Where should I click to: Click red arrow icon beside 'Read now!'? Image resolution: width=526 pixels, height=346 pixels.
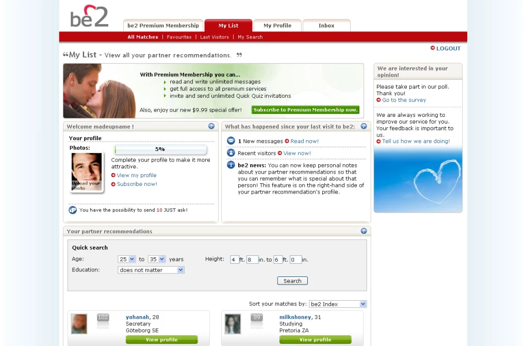click(287, 141)
